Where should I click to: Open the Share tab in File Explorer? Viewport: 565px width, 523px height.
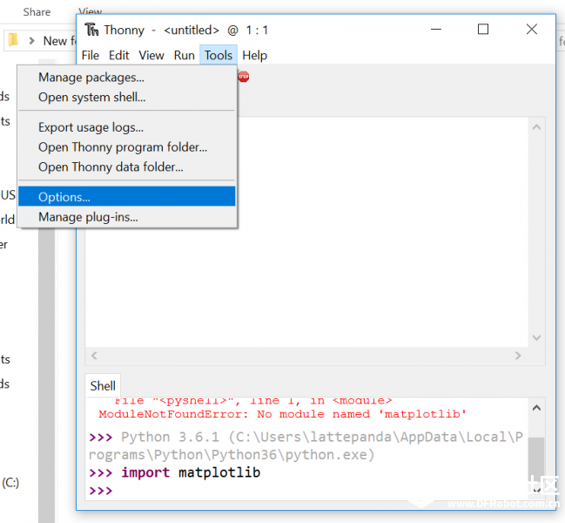point(37,12)
